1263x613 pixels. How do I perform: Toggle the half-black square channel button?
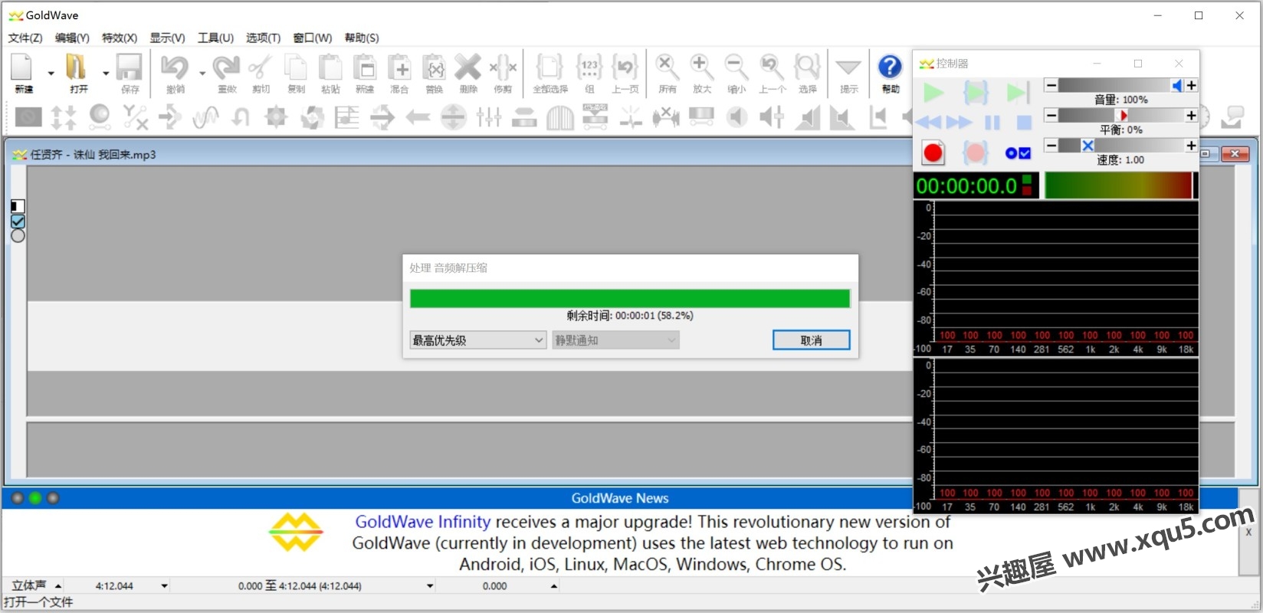[x=18, y=206]
